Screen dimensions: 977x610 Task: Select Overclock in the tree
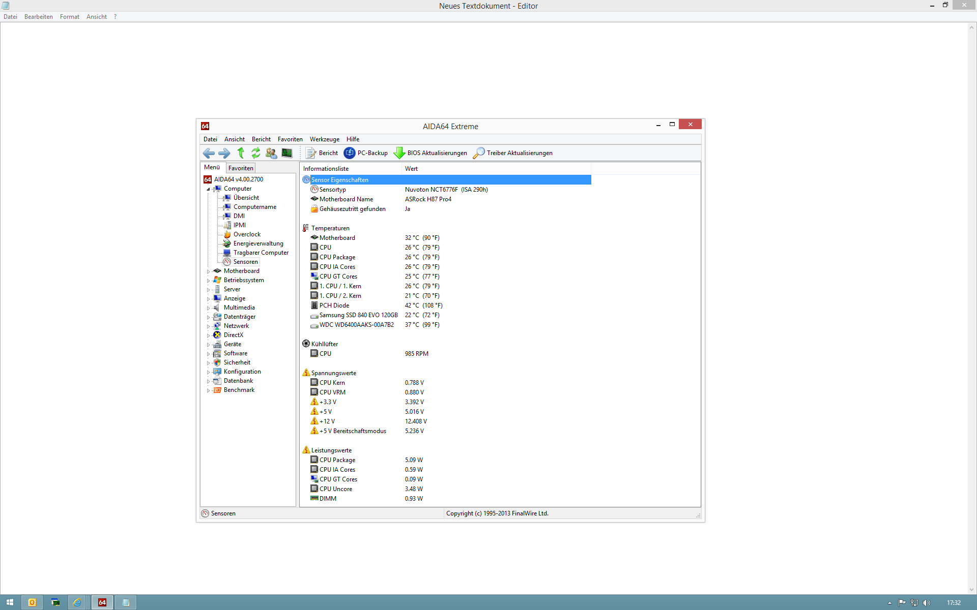247,234
